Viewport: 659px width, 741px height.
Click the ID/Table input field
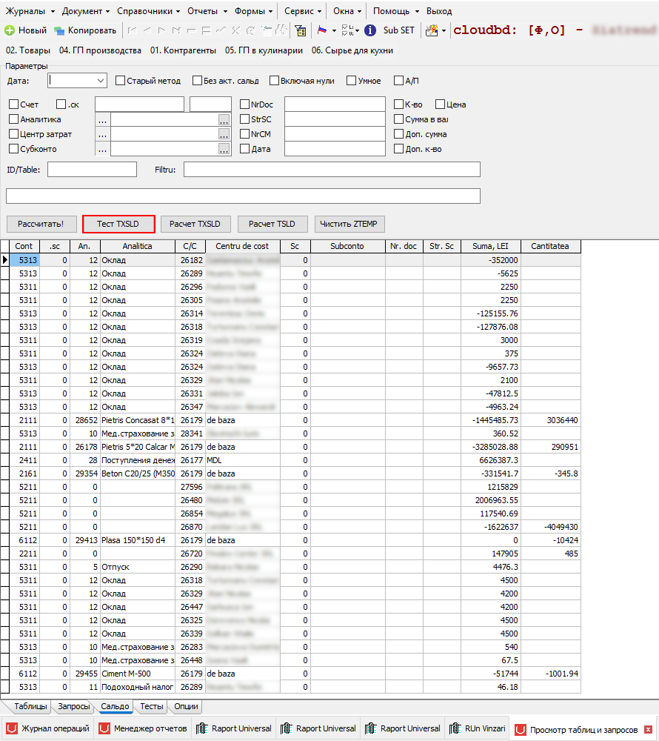pos(92,170)
